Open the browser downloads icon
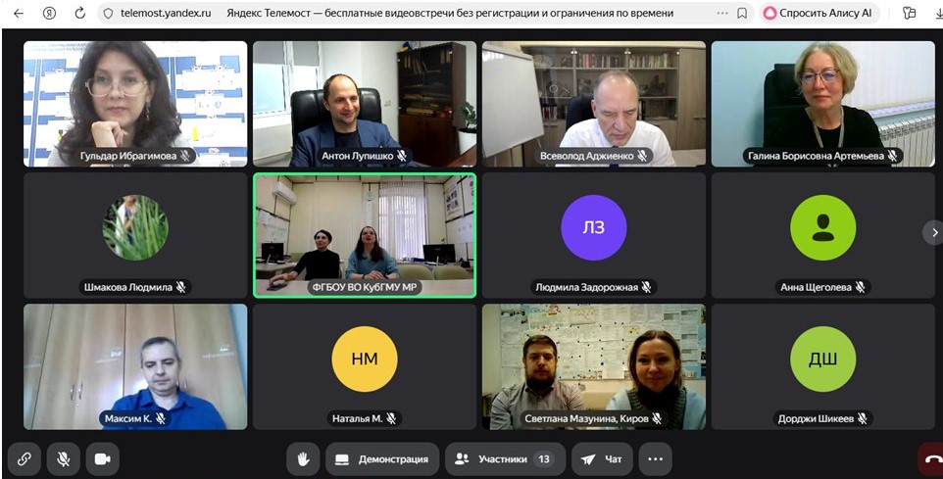 [937, 13]
